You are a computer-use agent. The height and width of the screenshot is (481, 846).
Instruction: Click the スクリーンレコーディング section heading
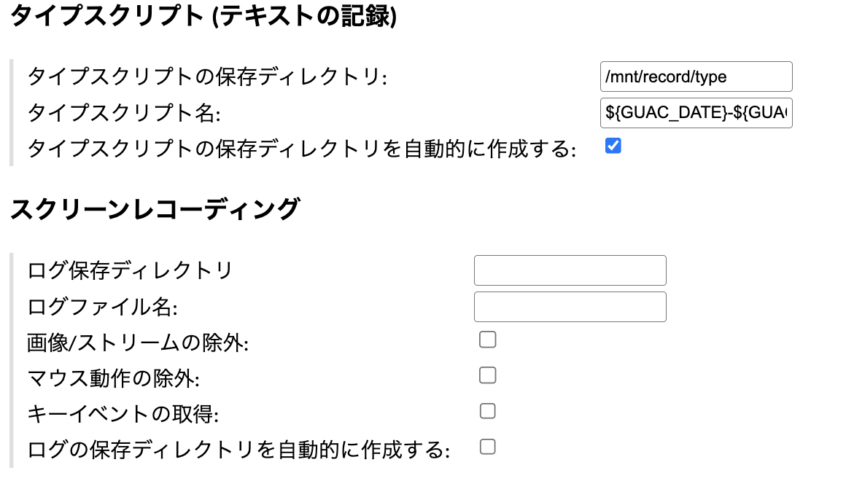tap(155, 209)
